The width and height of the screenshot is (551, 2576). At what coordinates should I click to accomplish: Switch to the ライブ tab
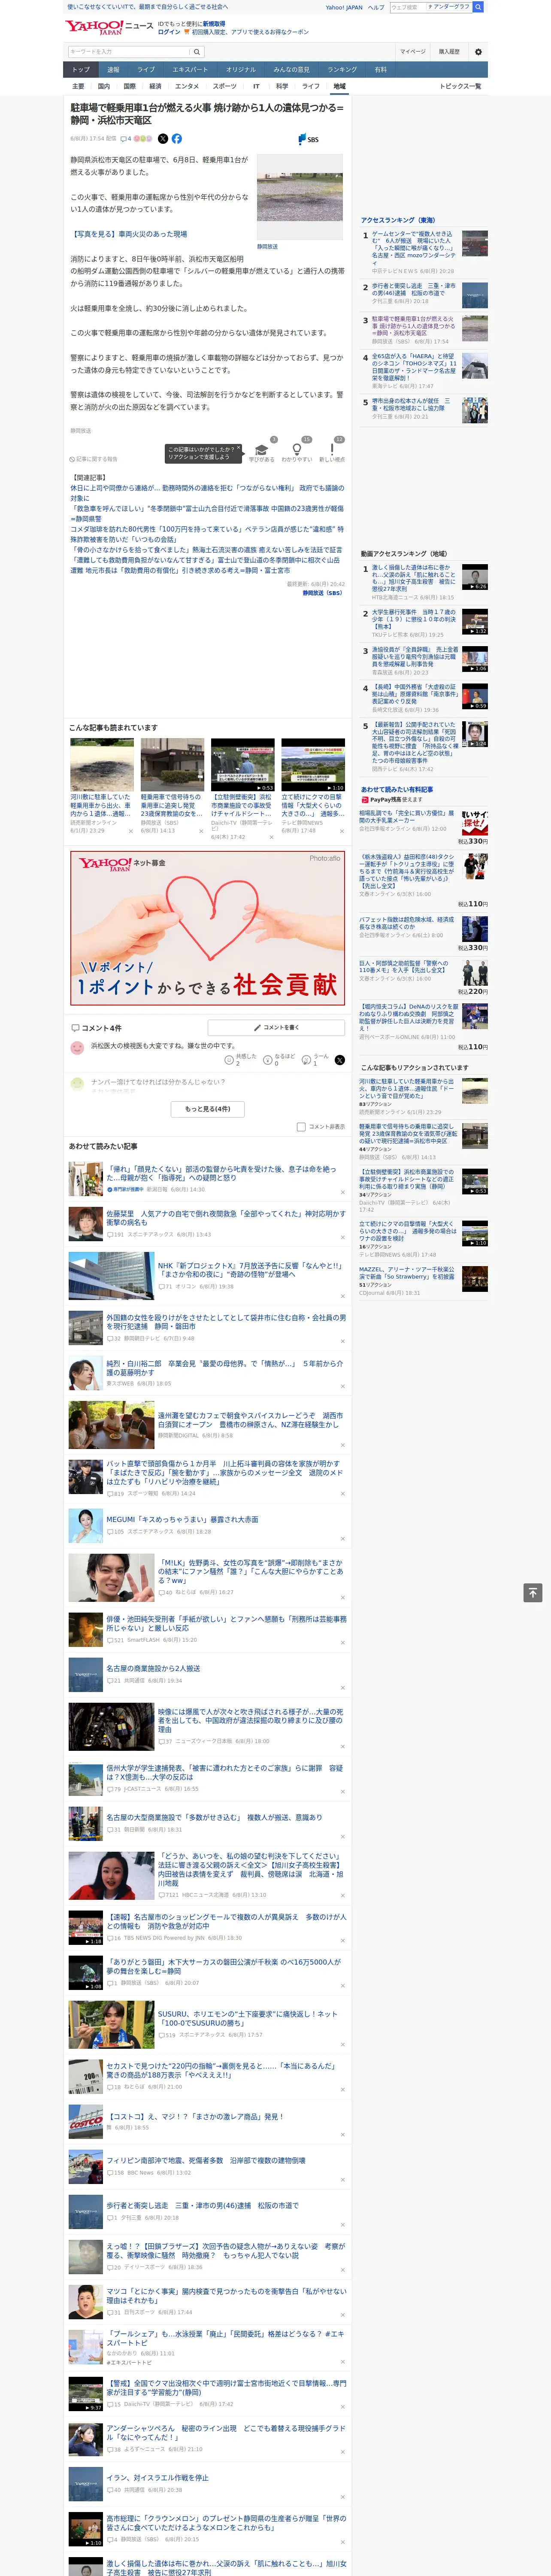(x=146, y=70)
